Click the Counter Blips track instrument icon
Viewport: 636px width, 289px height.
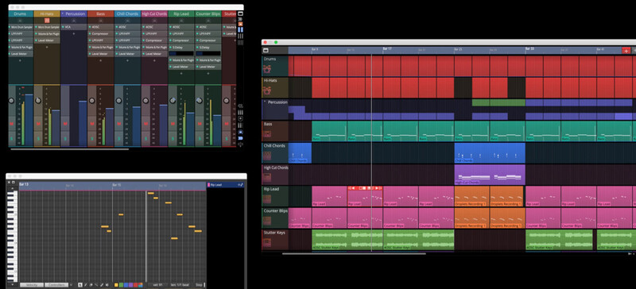267,221
